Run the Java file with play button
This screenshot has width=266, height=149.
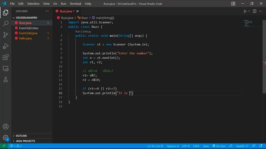click(245, 11)
